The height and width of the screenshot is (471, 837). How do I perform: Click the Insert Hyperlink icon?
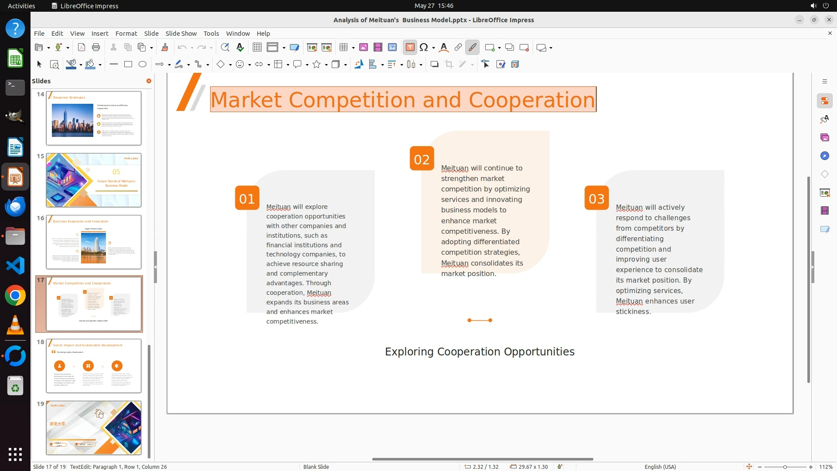tap(458, 48)
